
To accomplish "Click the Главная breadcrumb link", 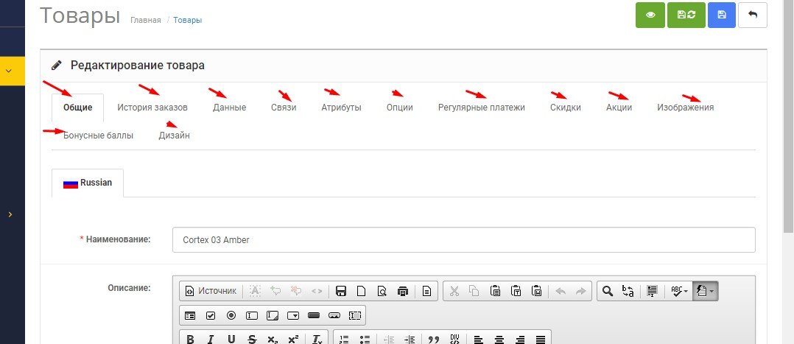I will click(146, 21).
